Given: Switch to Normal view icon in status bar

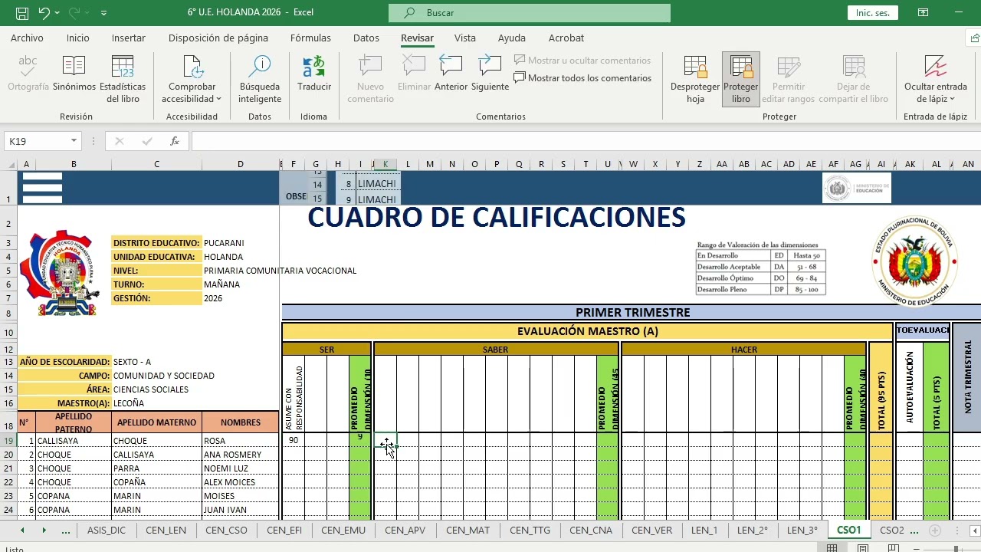Looking at the screenshot, I should (x=832, y=547).
